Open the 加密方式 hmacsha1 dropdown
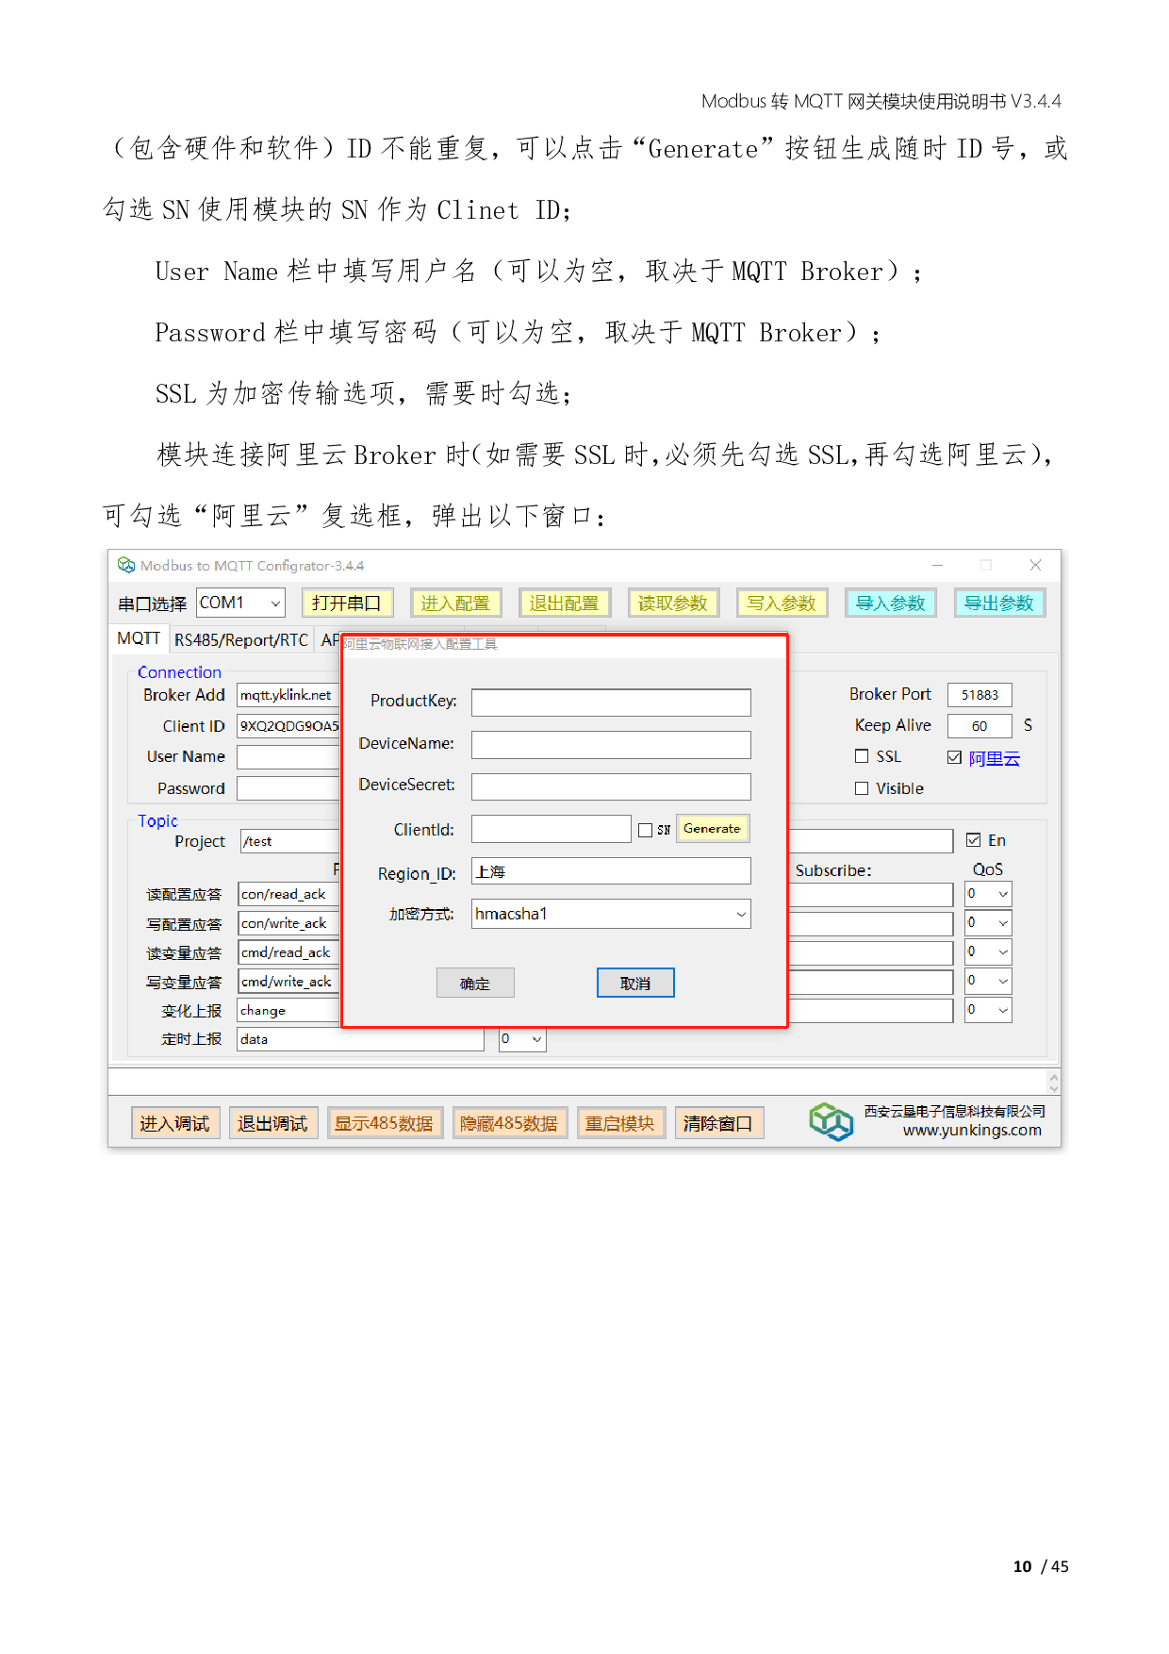 click(611, 914)
